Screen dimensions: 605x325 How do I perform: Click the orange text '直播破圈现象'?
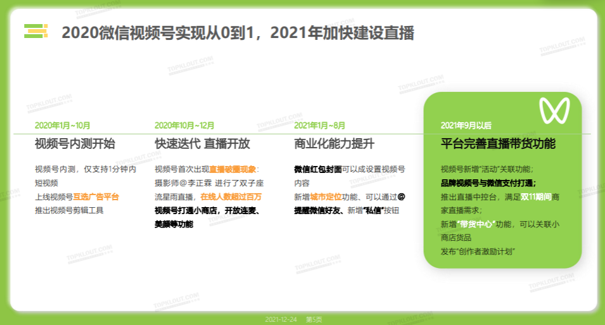(232, 169)
